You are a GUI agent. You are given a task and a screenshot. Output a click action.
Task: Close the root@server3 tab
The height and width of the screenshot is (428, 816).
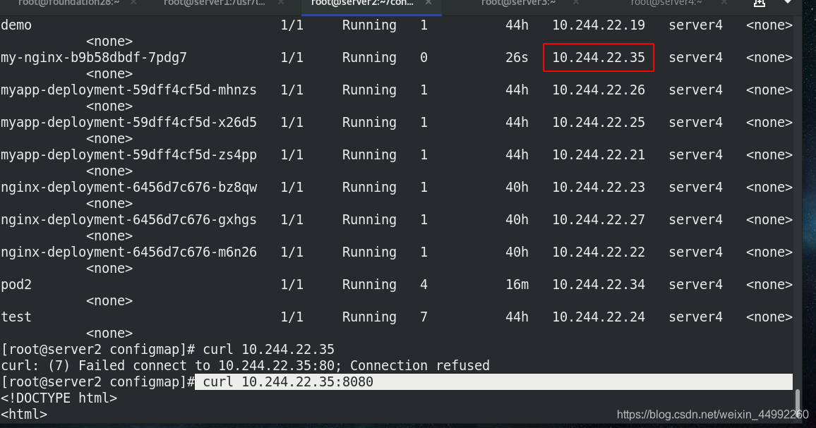(575, 3)
